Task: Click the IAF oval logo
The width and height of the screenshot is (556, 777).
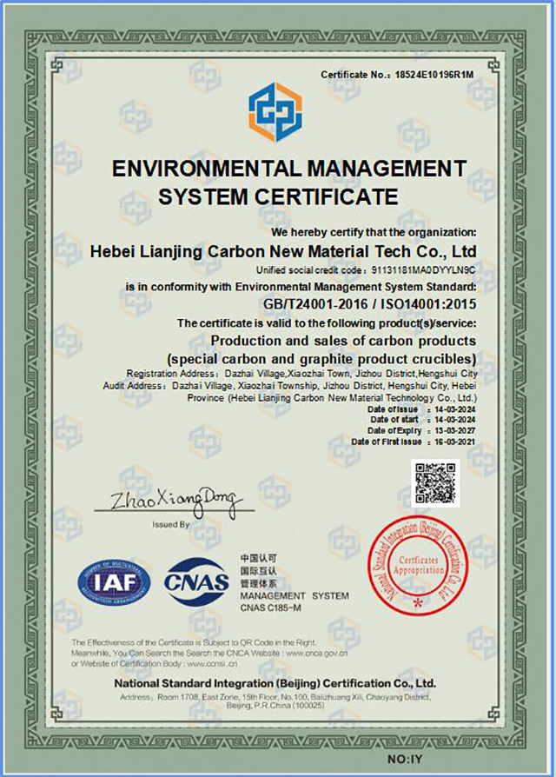Action: [114, 581]
